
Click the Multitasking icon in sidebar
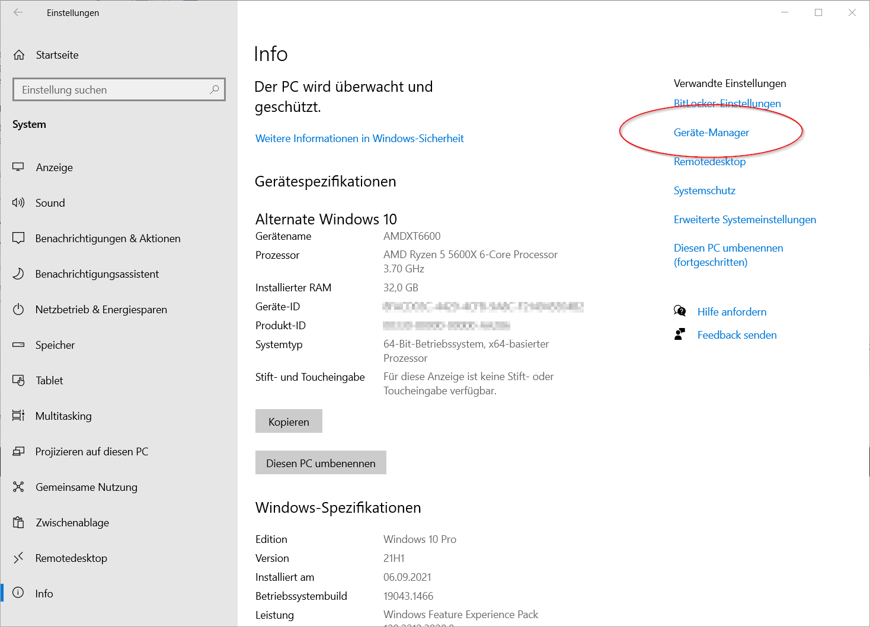18,416
